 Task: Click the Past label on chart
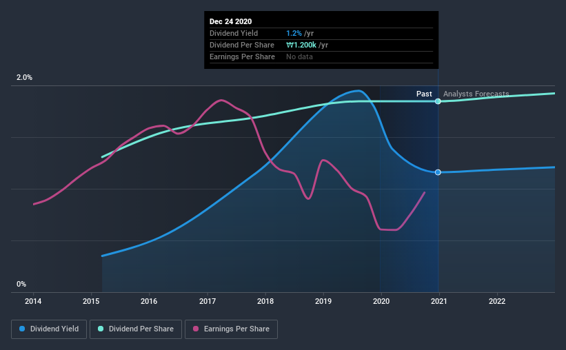424,94
